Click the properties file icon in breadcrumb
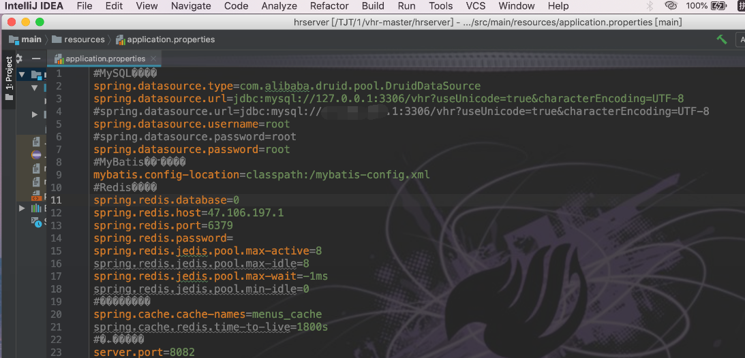The height and width of the screenshot is (358, 745). (x=121, y=39)
